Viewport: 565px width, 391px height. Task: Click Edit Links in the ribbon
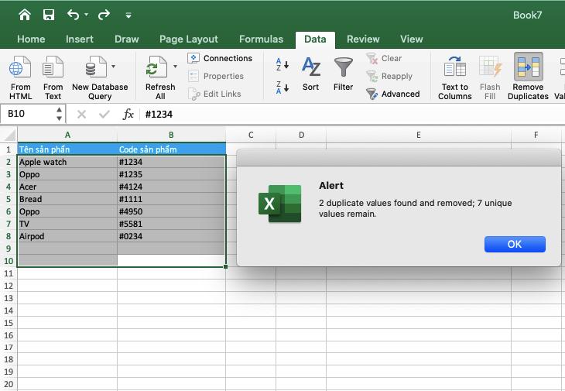[x=214, y=94]
